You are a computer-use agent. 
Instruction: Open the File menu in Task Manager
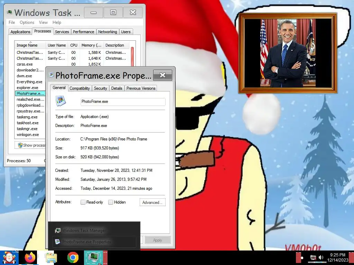(12, 22)
